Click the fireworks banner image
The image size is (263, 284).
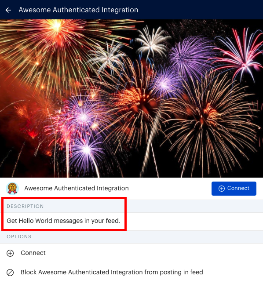(131, 98)
